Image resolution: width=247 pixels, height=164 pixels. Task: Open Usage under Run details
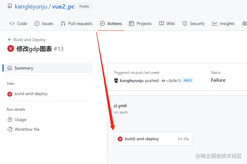pyautogui.click(x=20, y=119)
